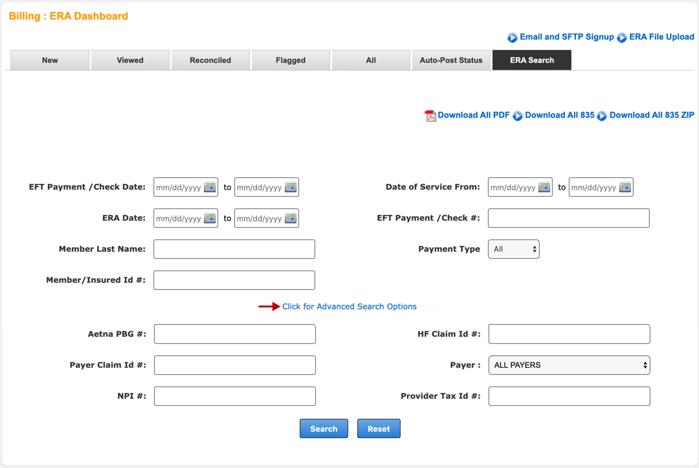Click the Reset button
The width and height of the screenshot is (699, 468).
(379, 429)
